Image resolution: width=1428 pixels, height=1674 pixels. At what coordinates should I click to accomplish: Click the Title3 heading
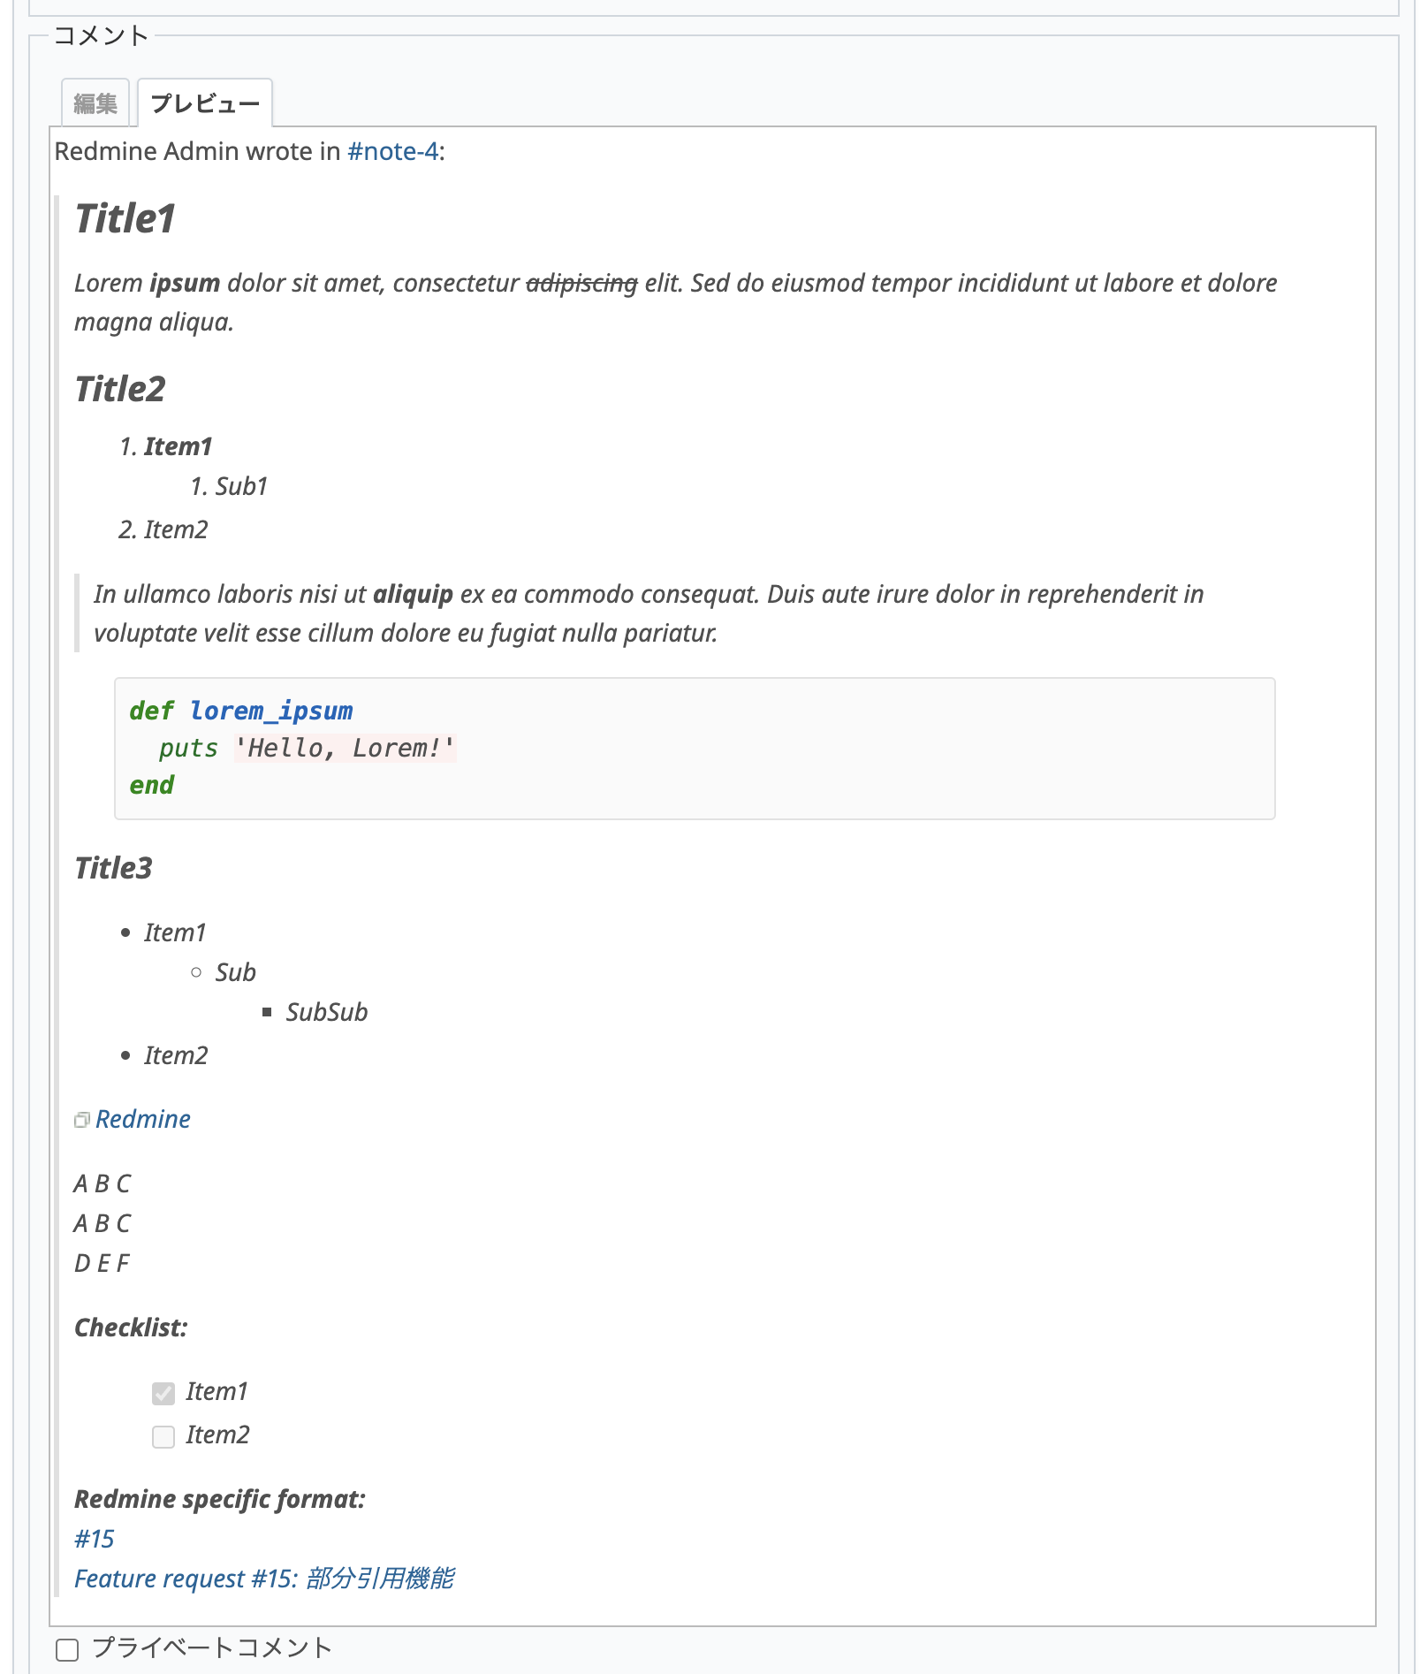[x=113, y=868]
